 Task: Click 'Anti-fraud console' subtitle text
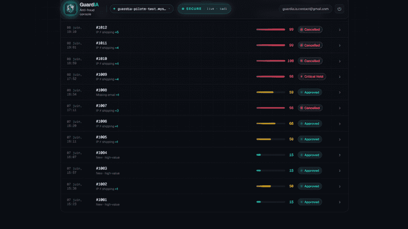(87, 12)
